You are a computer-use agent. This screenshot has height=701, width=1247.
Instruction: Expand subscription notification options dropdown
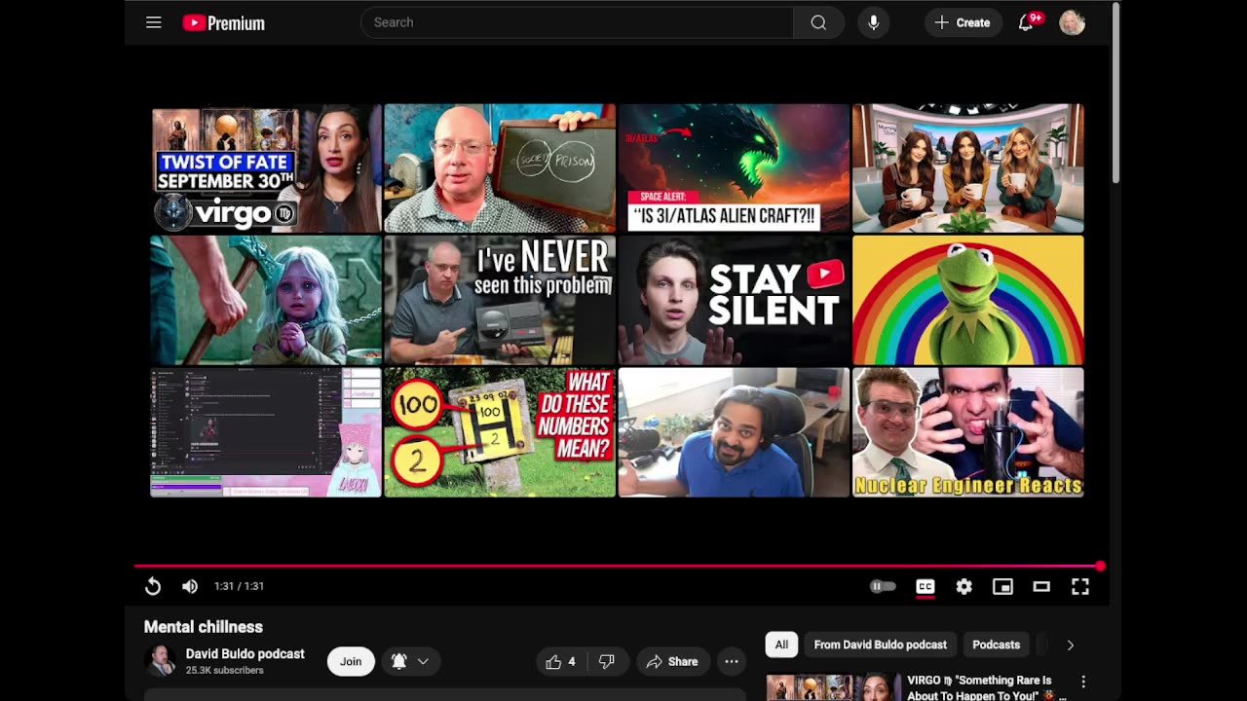409,662
